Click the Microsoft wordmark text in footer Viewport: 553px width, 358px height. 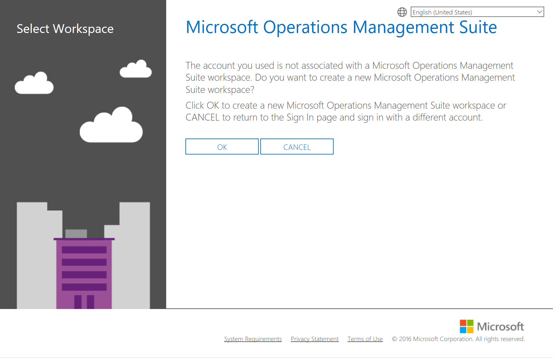pos(500,327)
